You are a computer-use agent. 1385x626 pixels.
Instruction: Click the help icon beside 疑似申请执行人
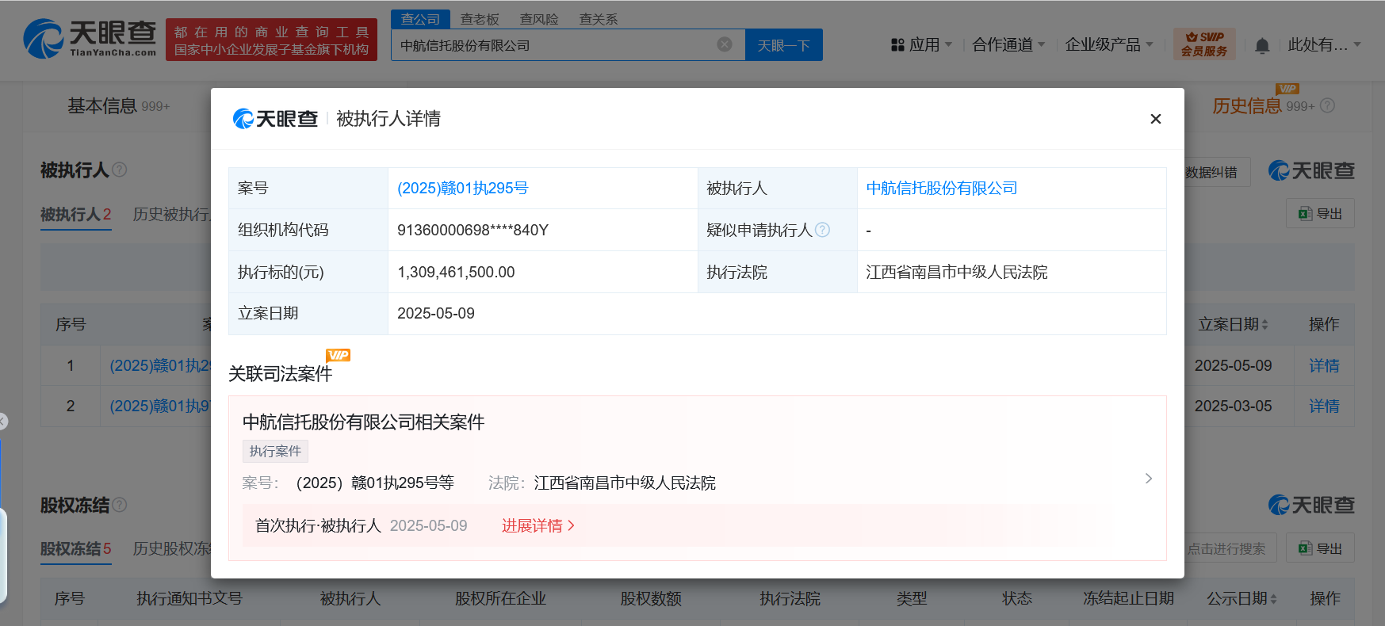[823, 230]
